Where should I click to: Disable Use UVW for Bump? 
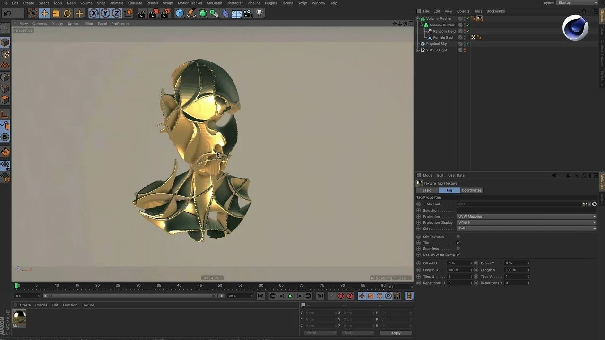458,255
